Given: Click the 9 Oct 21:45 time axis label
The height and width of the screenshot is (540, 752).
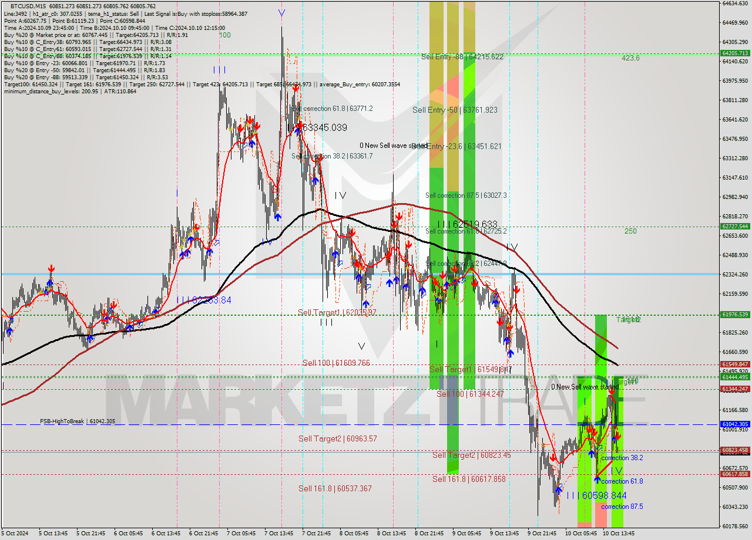Looking at the screenshot, I should 542,534.
